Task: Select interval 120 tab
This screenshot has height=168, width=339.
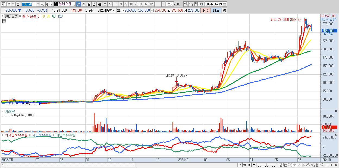Action: (x=152, y=4)
